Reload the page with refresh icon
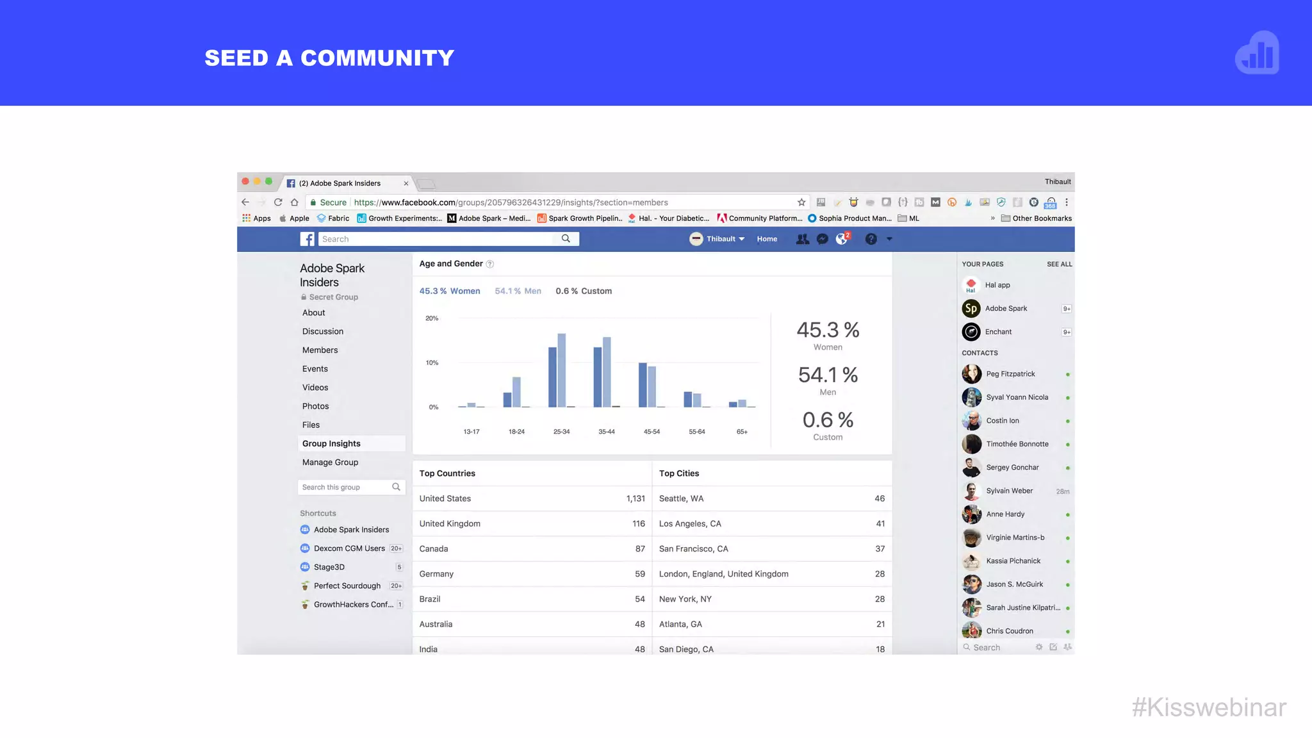 [x=278, y=202]
